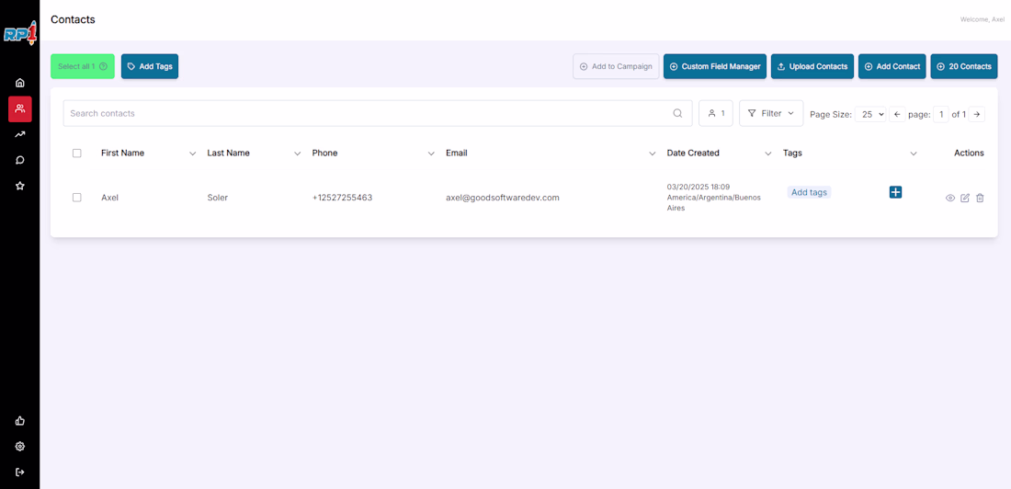
Task: Click the thumbs-up sidebar icon
Action: click(x=20, y=421)
